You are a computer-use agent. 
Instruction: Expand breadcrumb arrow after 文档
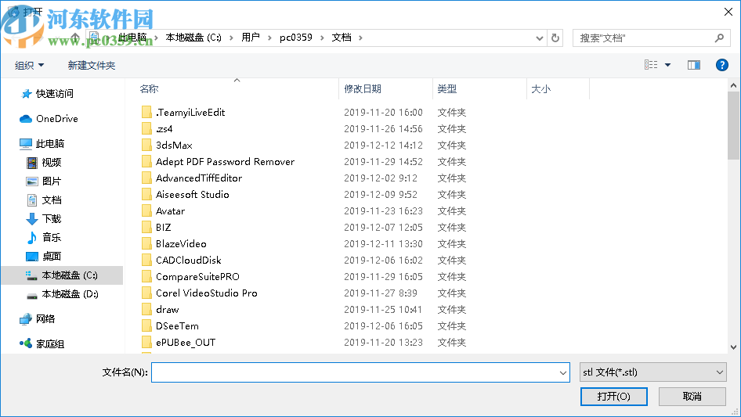click(x=360, y=38)
